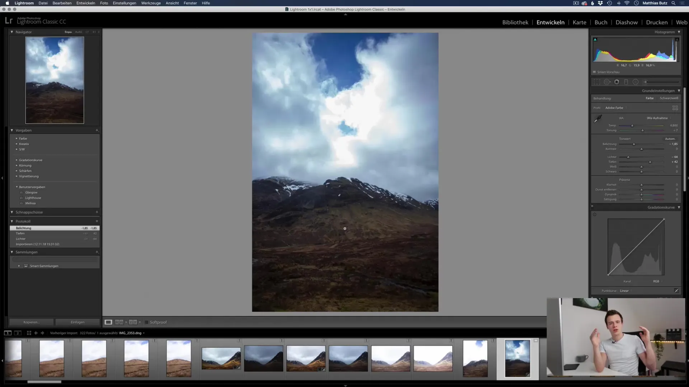Screen dimensions: 689x387
Task: Expand the Kreativ presets folder
Action: pyautogui.click(x=17, y=144)
